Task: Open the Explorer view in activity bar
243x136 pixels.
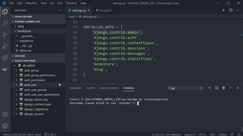Action: [x=5, y=12]
